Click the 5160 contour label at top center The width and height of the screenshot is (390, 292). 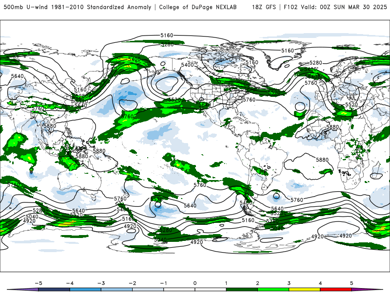tap(167, 36)
